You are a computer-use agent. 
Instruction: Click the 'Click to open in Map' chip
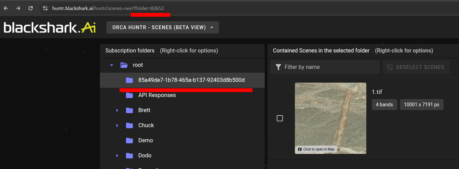pos(316,149)
